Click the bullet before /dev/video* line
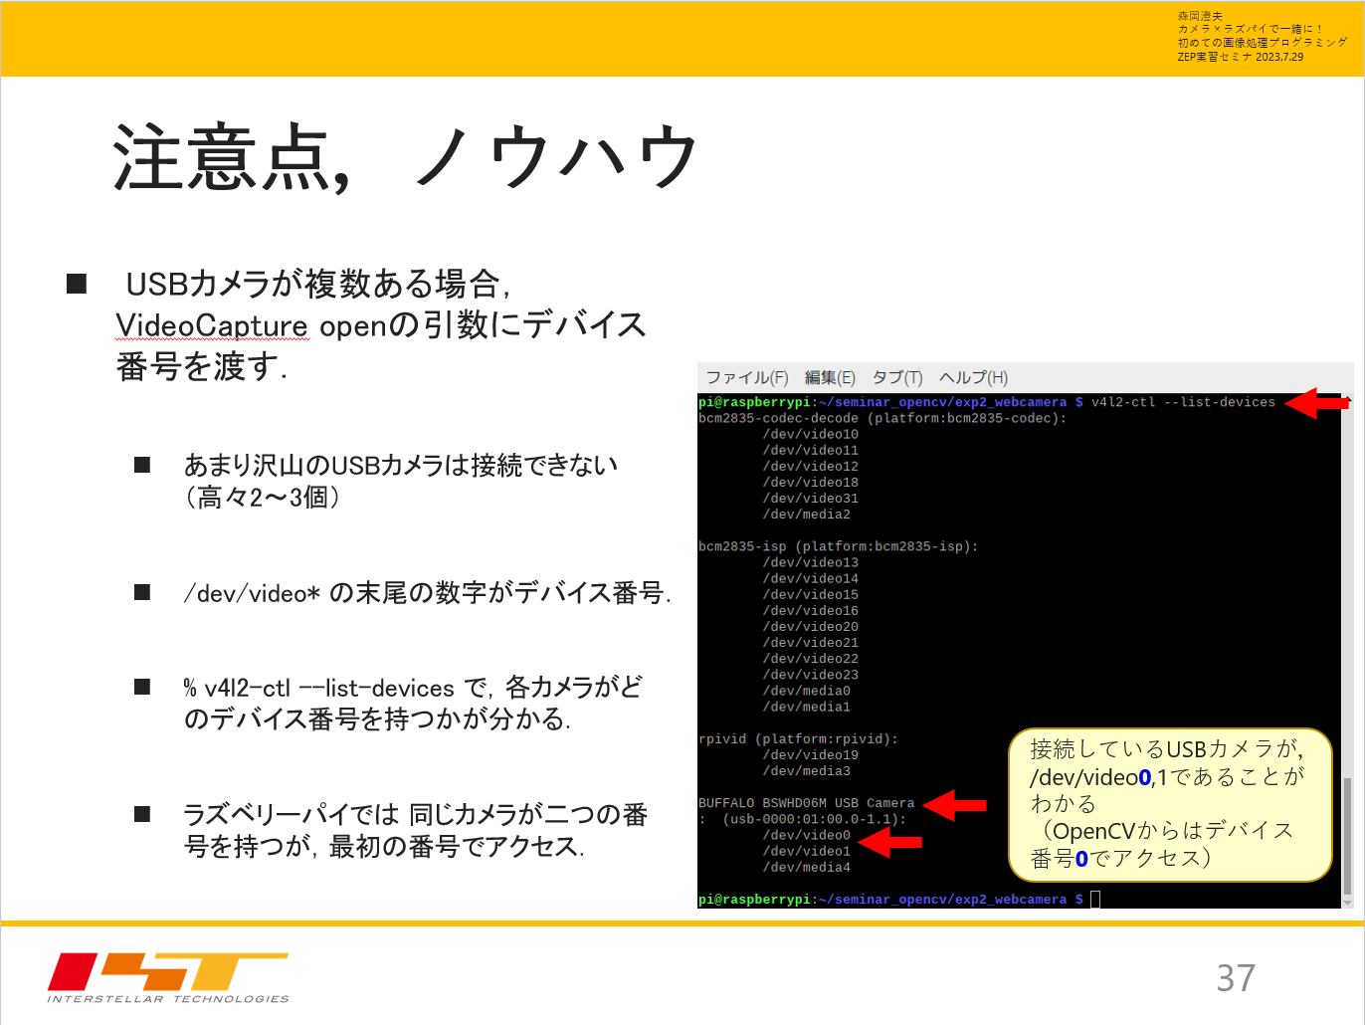The image size is (1365, 1025). pyautogui.click(x=142, y=593)
